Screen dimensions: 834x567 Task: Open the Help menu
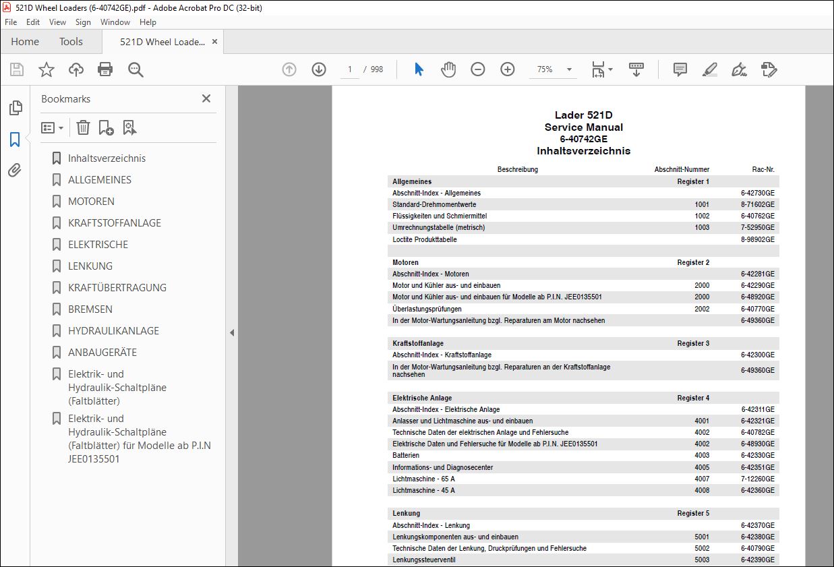148,22
